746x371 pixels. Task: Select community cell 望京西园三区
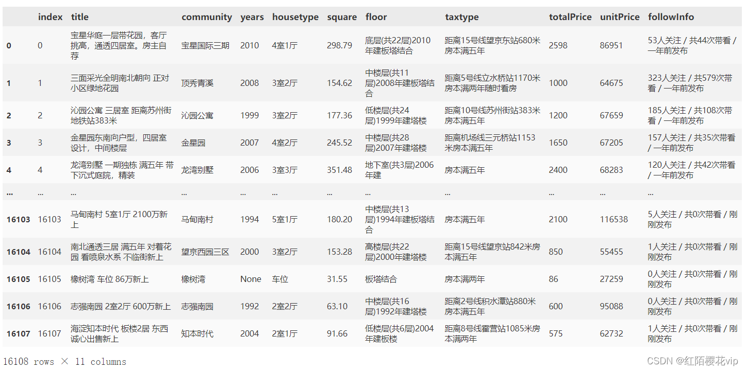tap(205, 252)
